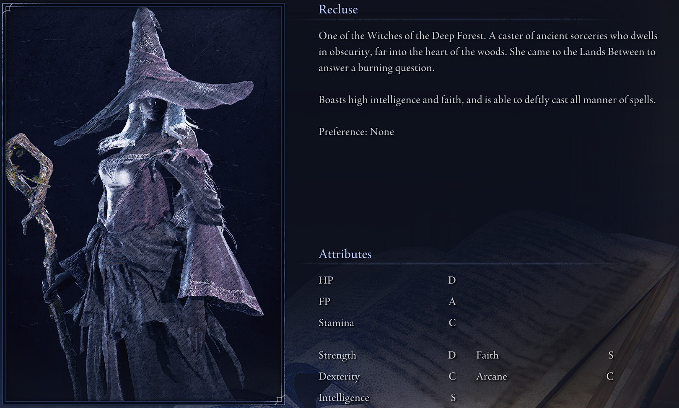Click the Faith grade S
Viewport: 679px width, 408px height.
611,355
